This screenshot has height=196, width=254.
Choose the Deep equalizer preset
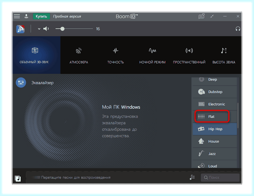point(215,81)
